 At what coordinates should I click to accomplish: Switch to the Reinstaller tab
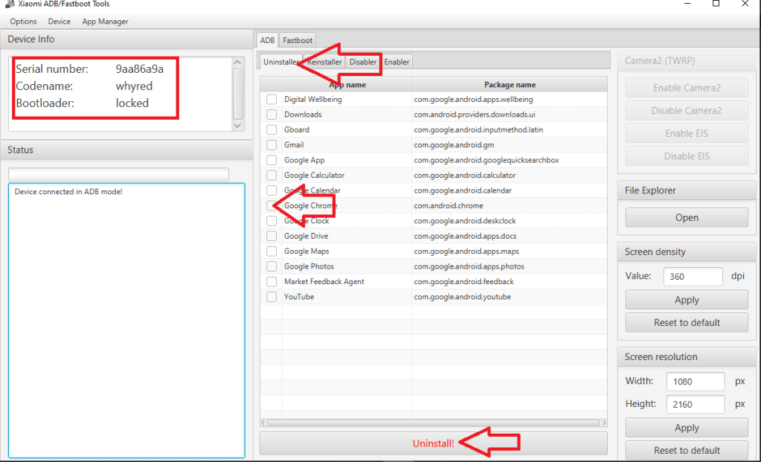point(324,62)
